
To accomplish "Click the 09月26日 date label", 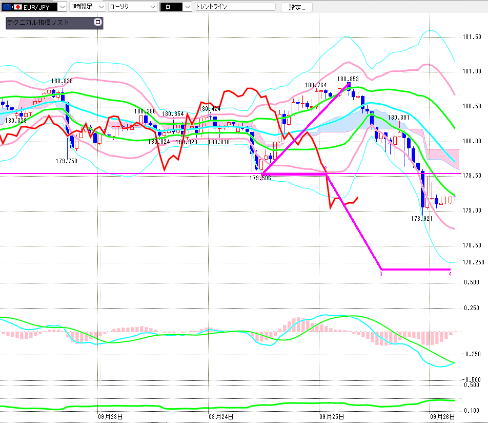I will click(x=442, y=417).
